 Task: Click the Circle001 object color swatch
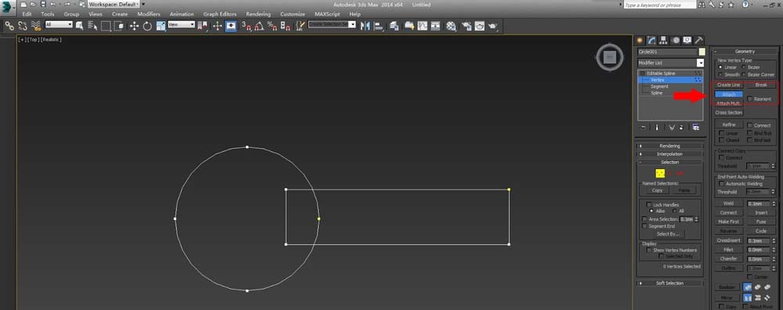[x=702, y=52]
